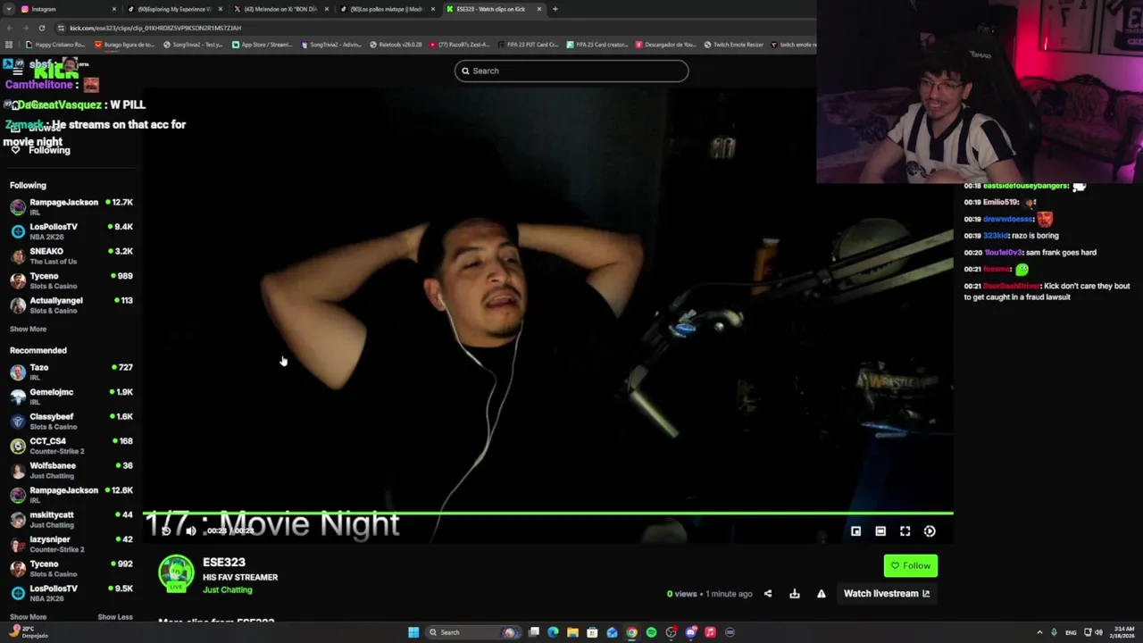Switch to Exploring My Experience tab
The height and width of the screenshot is (643, 1143).
(x=174, y=9)
